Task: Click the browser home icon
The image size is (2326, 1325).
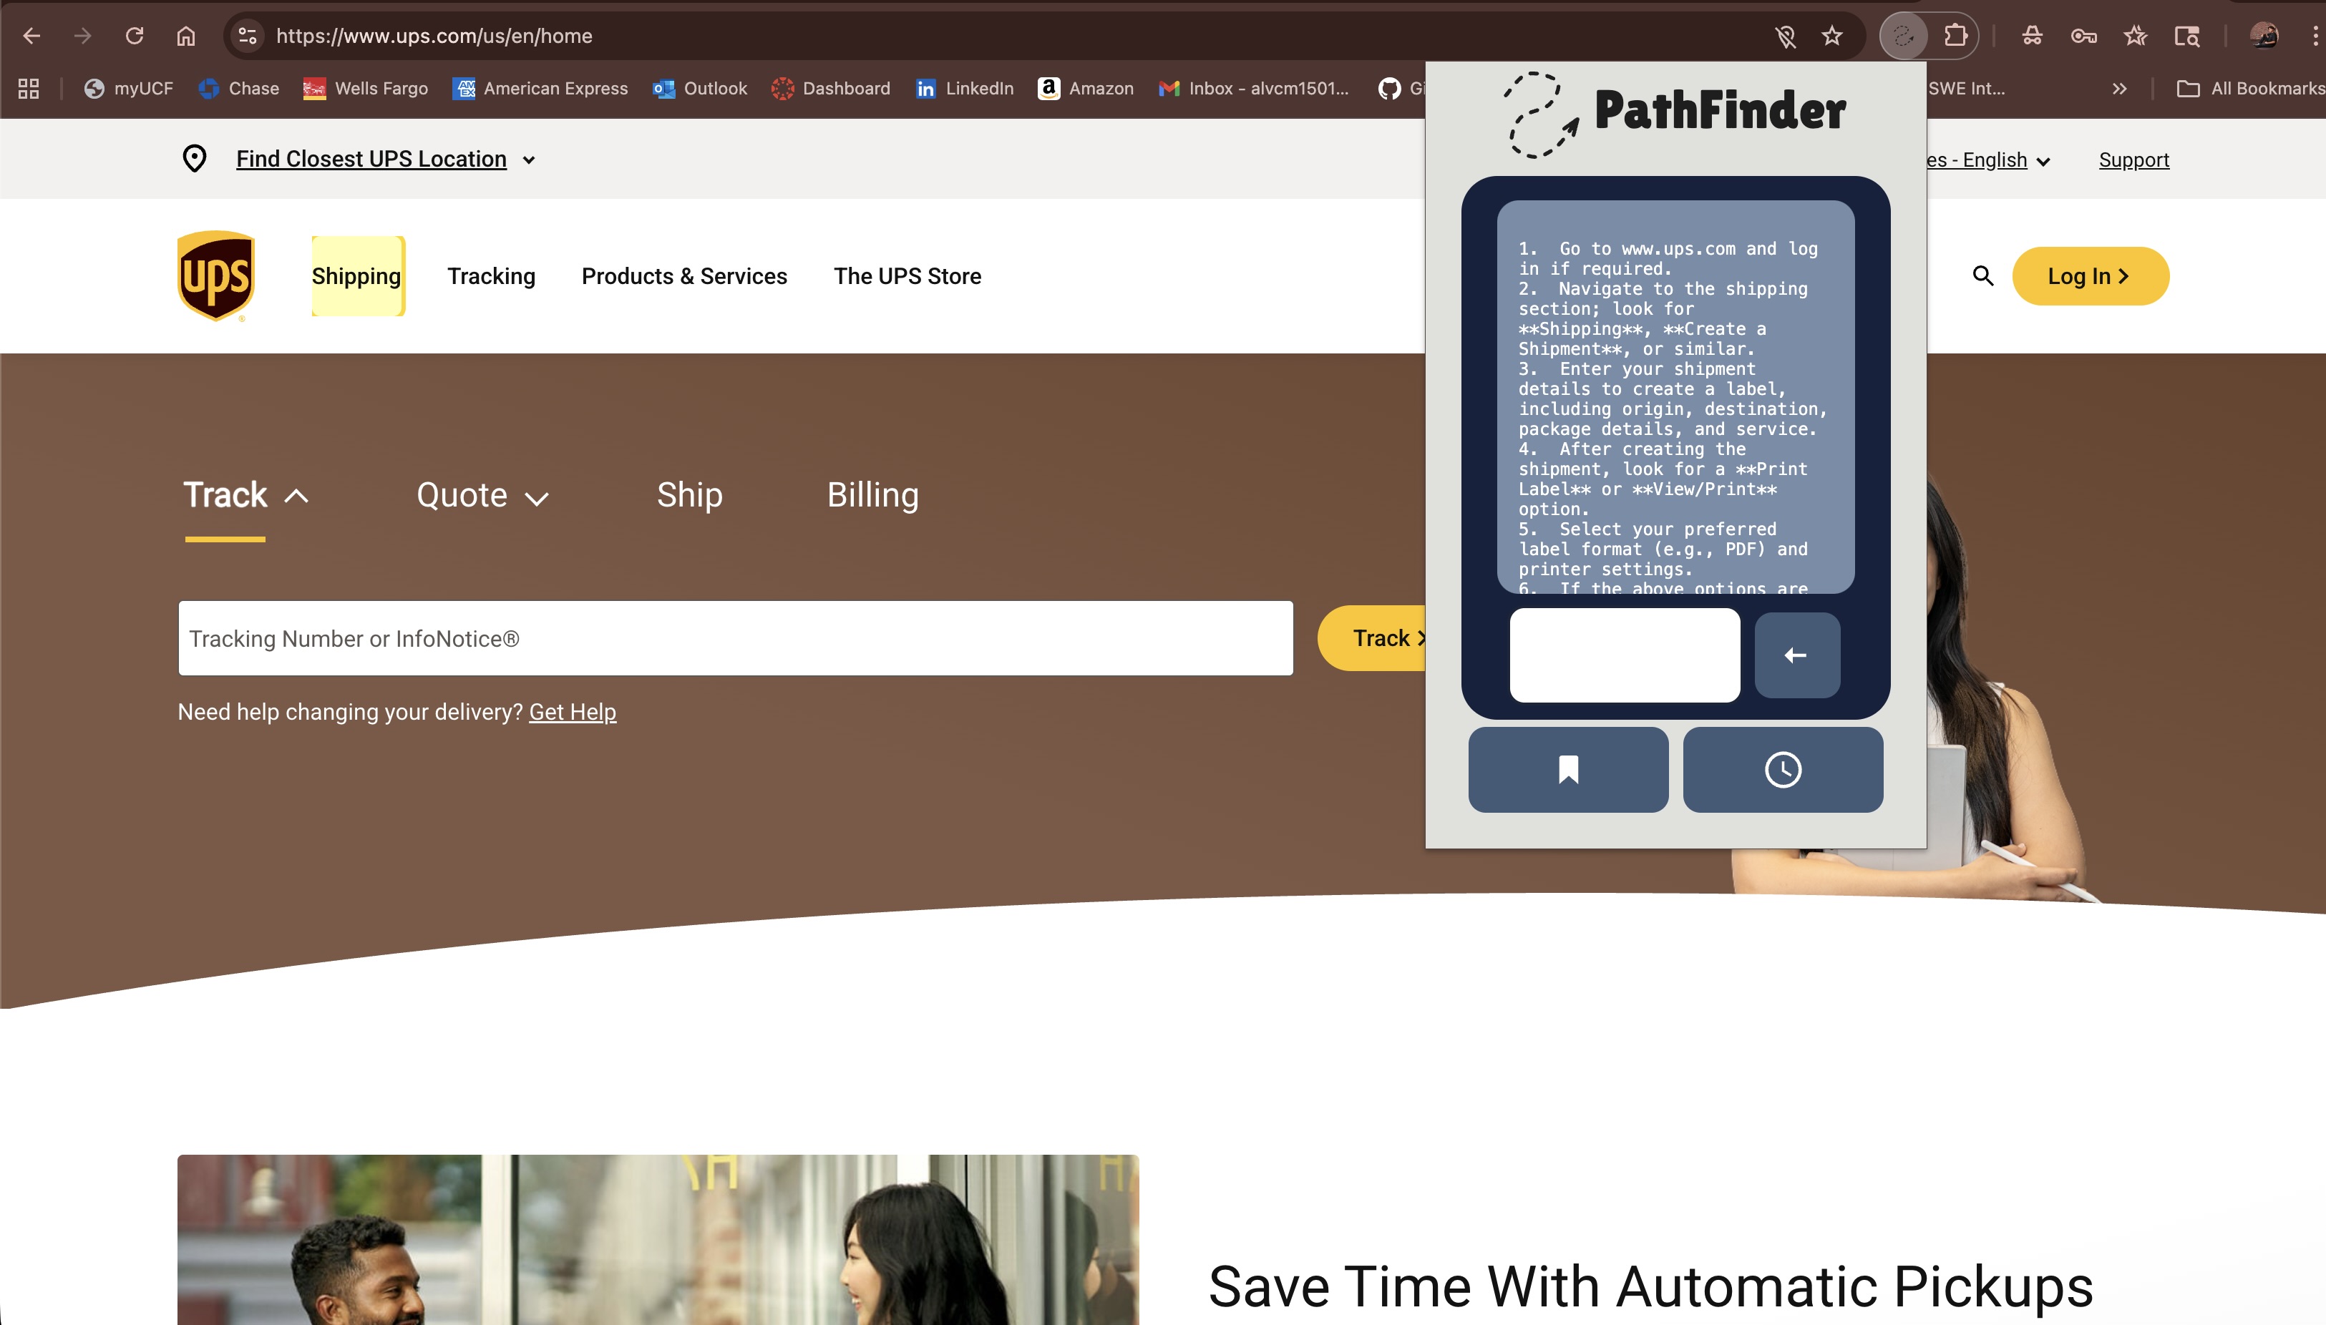Action: (x=185, y=36)
